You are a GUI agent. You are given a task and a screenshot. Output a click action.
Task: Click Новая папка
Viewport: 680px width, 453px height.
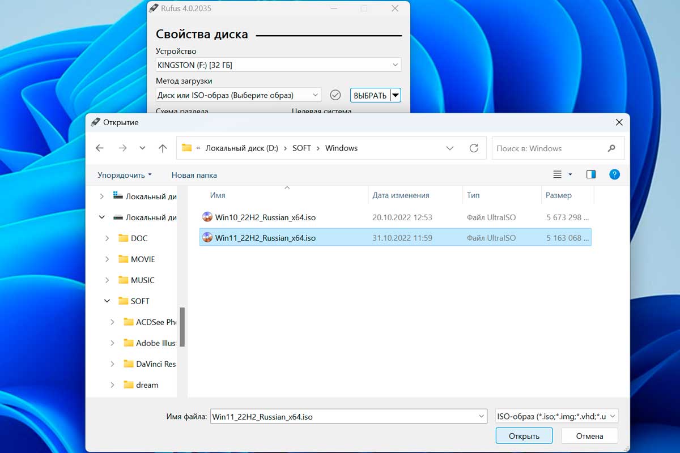point(194,175)
